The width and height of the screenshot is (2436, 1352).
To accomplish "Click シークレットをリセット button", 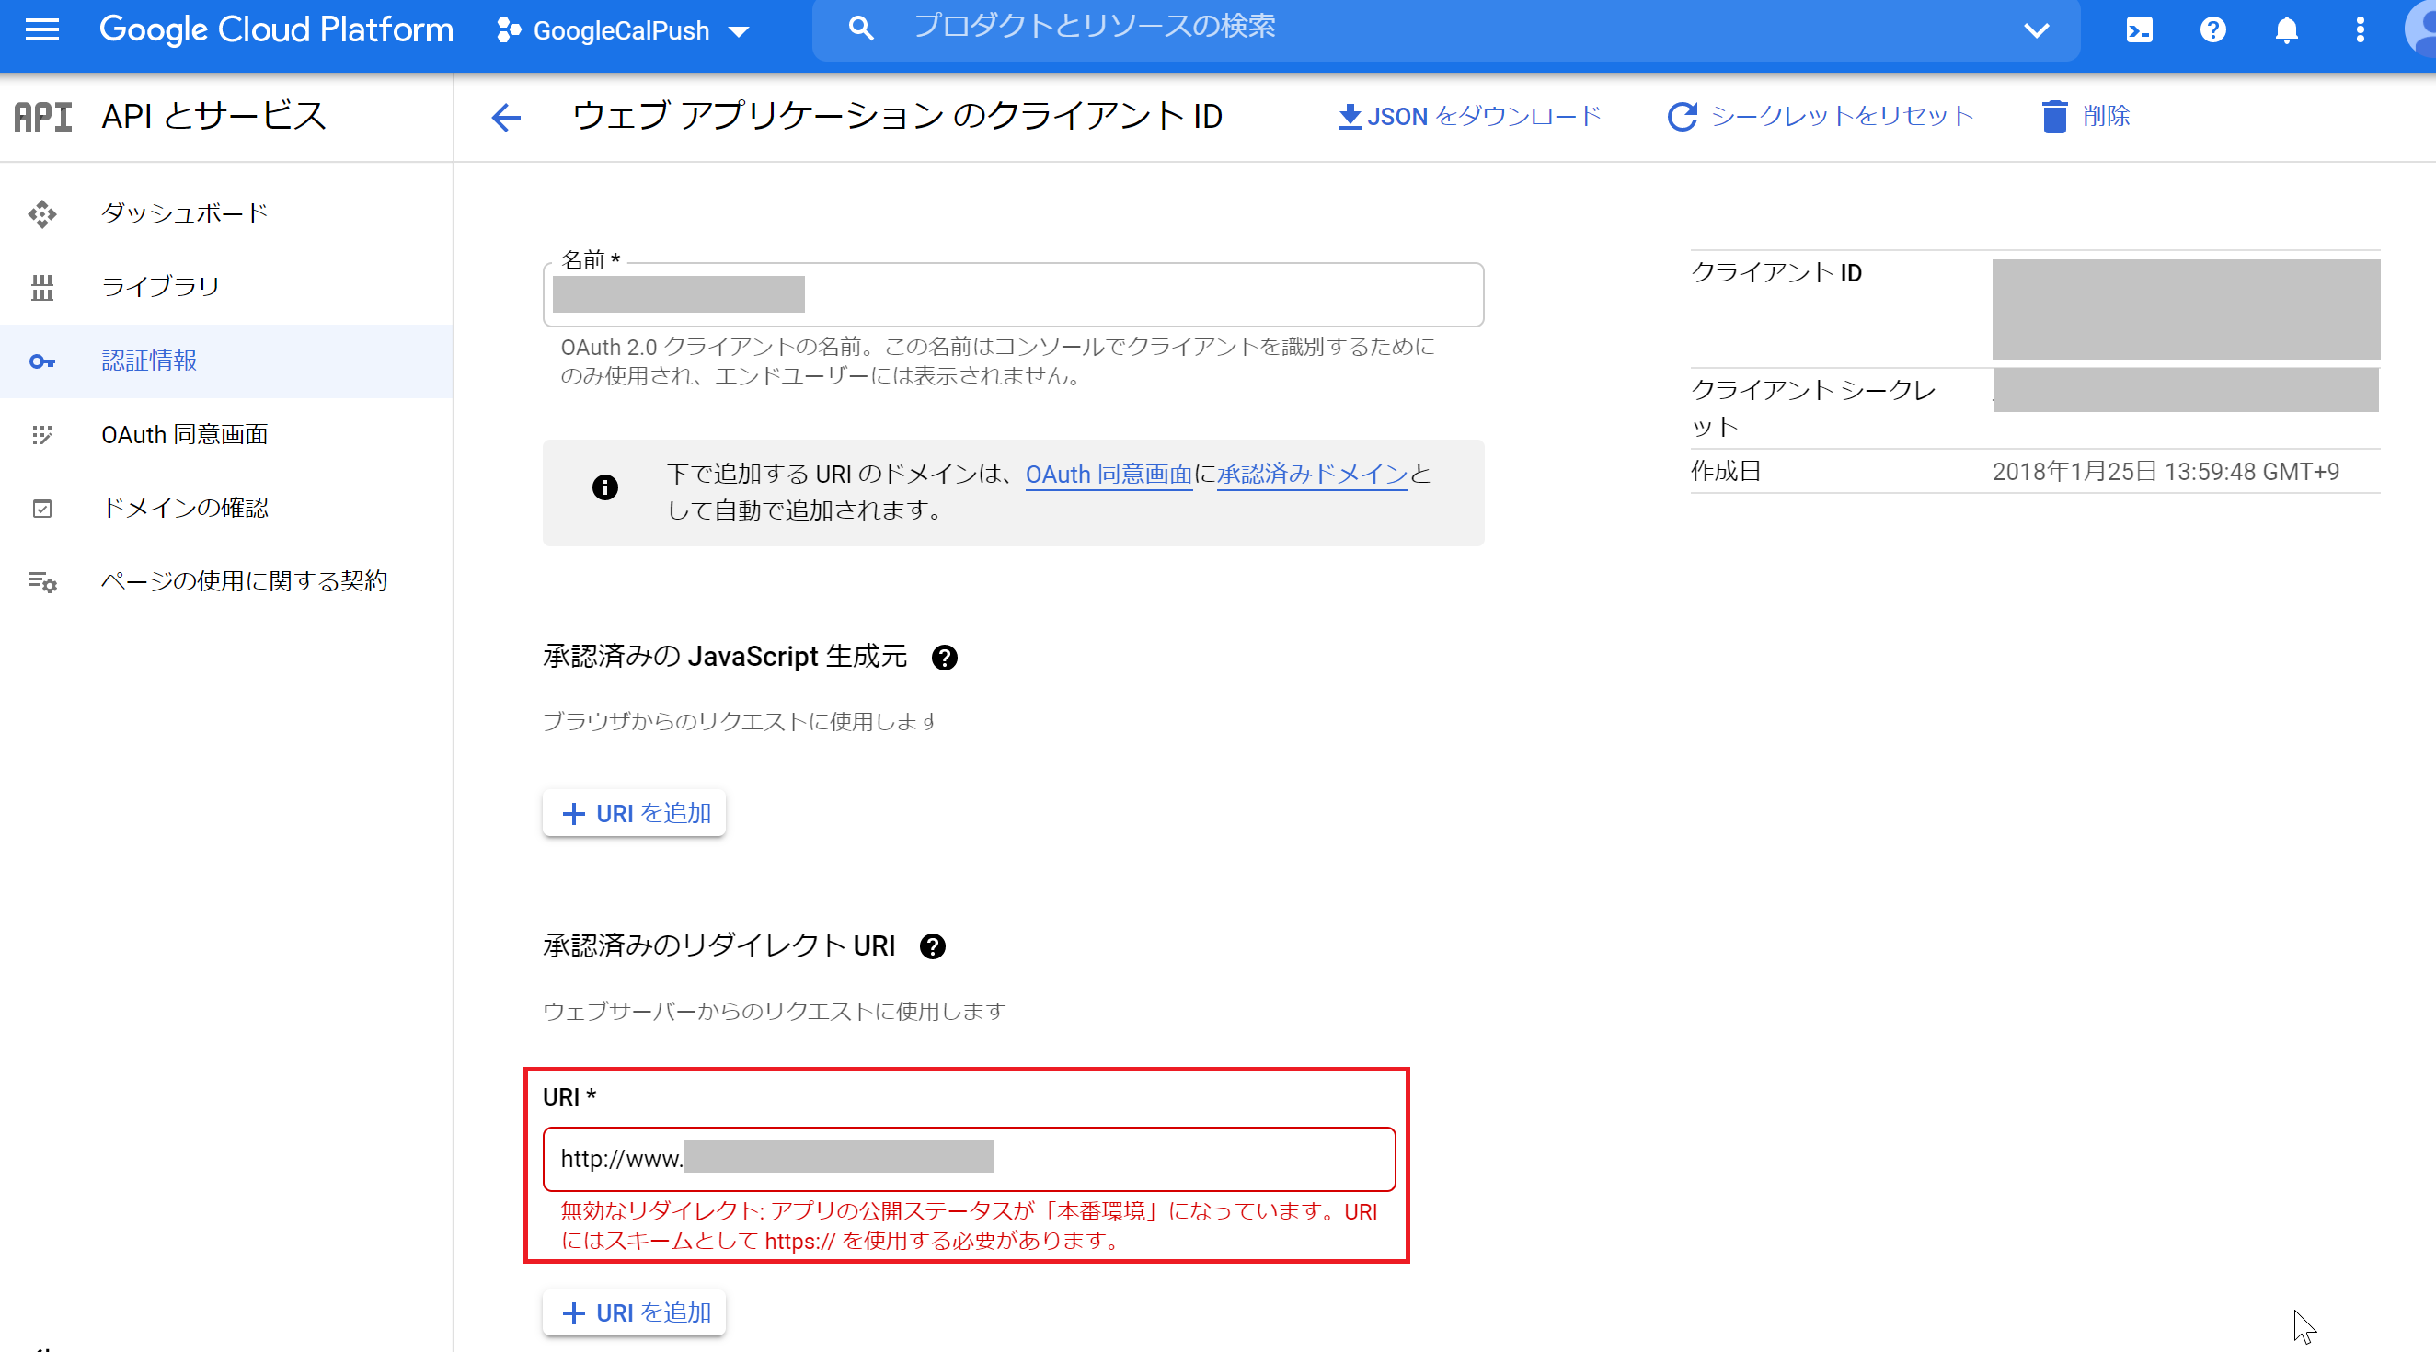I will (1821, 116).
